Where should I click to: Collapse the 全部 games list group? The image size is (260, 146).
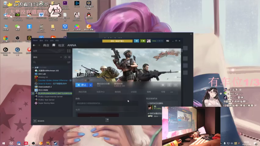(x=33, y=67)
